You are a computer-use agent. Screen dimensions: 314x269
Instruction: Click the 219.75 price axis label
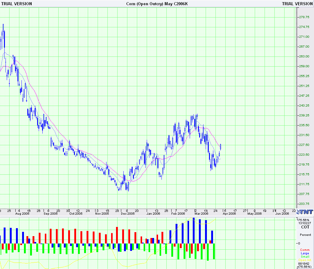[304, 164]
